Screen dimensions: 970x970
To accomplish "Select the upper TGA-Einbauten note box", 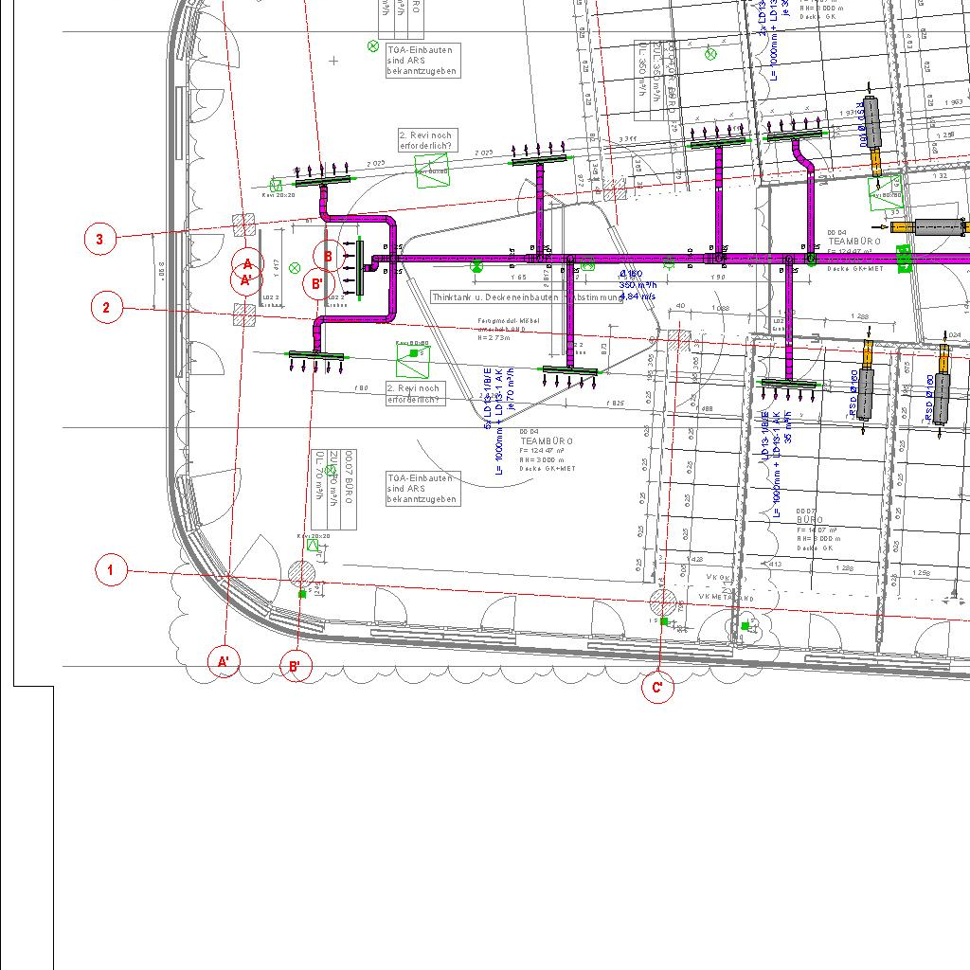I will (x=423, y=61).
